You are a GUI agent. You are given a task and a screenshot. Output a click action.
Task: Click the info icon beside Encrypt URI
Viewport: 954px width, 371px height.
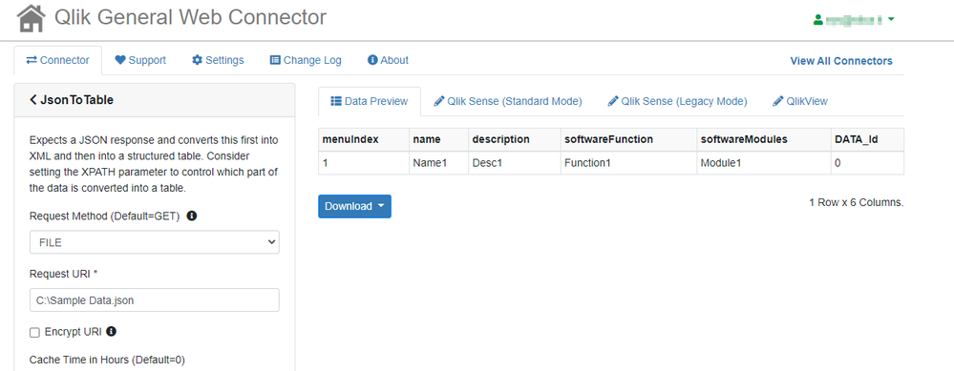click(x=112, y=332)
